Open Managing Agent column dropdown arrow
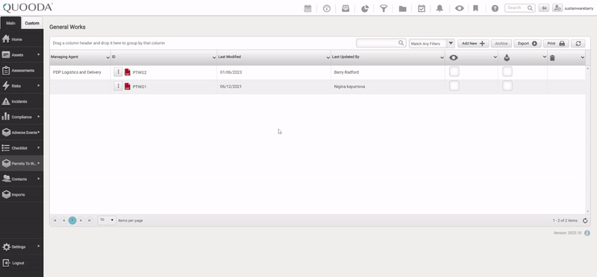 (107, 57)
